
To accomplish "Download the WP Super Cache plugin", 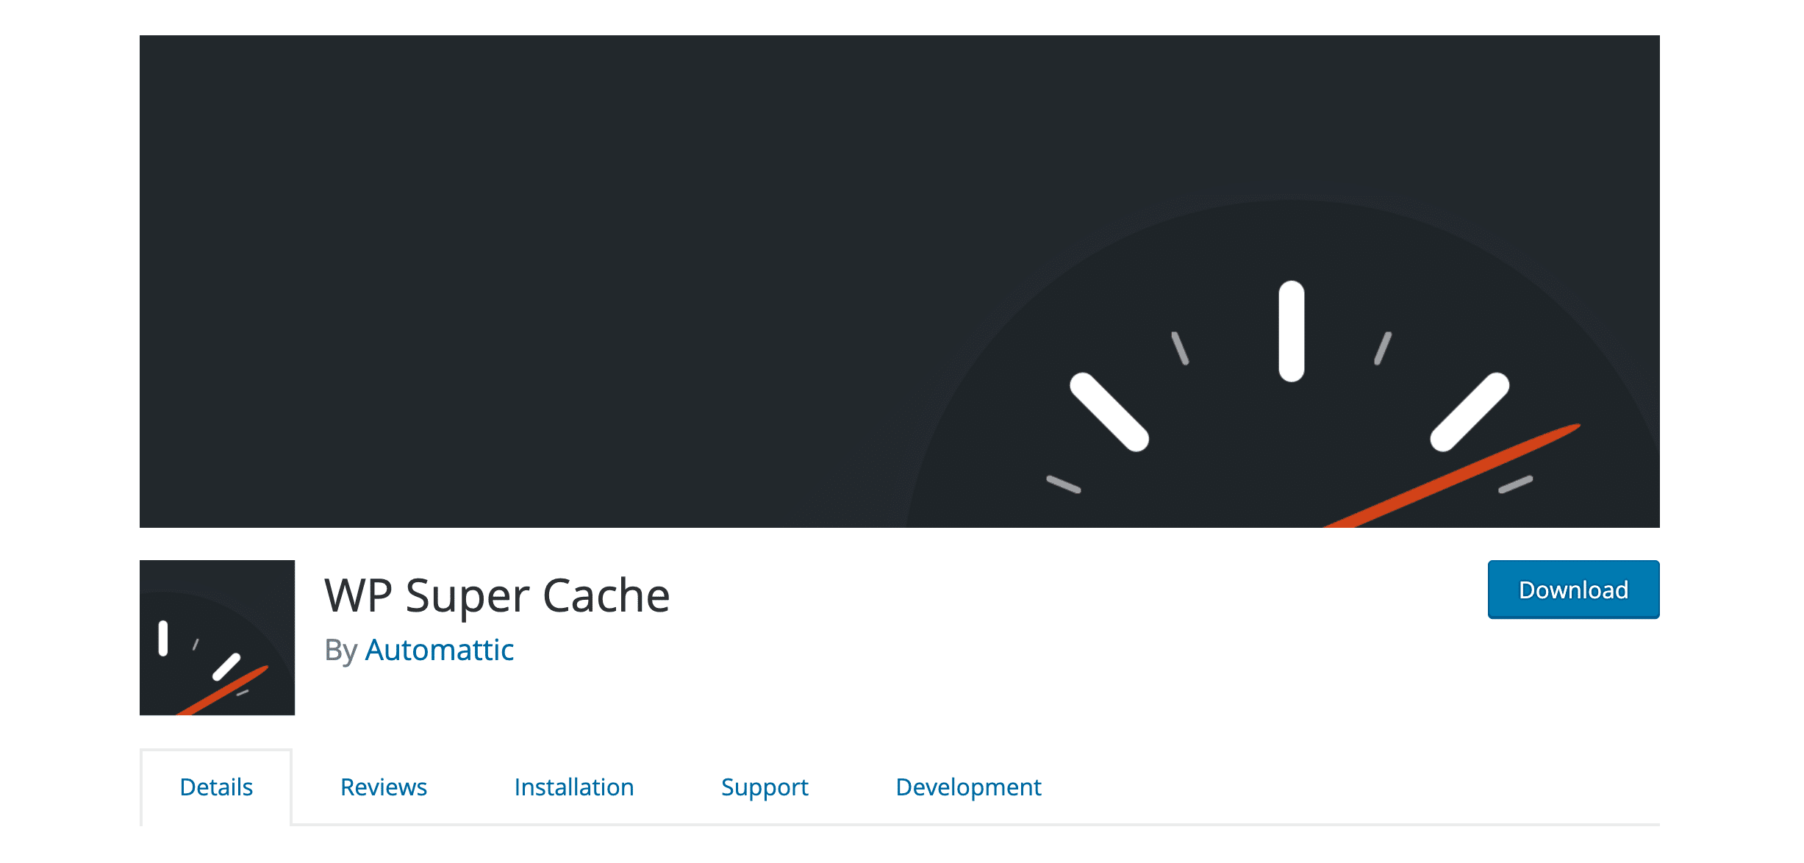I will pyautogui.click(x=1573, y=590).
